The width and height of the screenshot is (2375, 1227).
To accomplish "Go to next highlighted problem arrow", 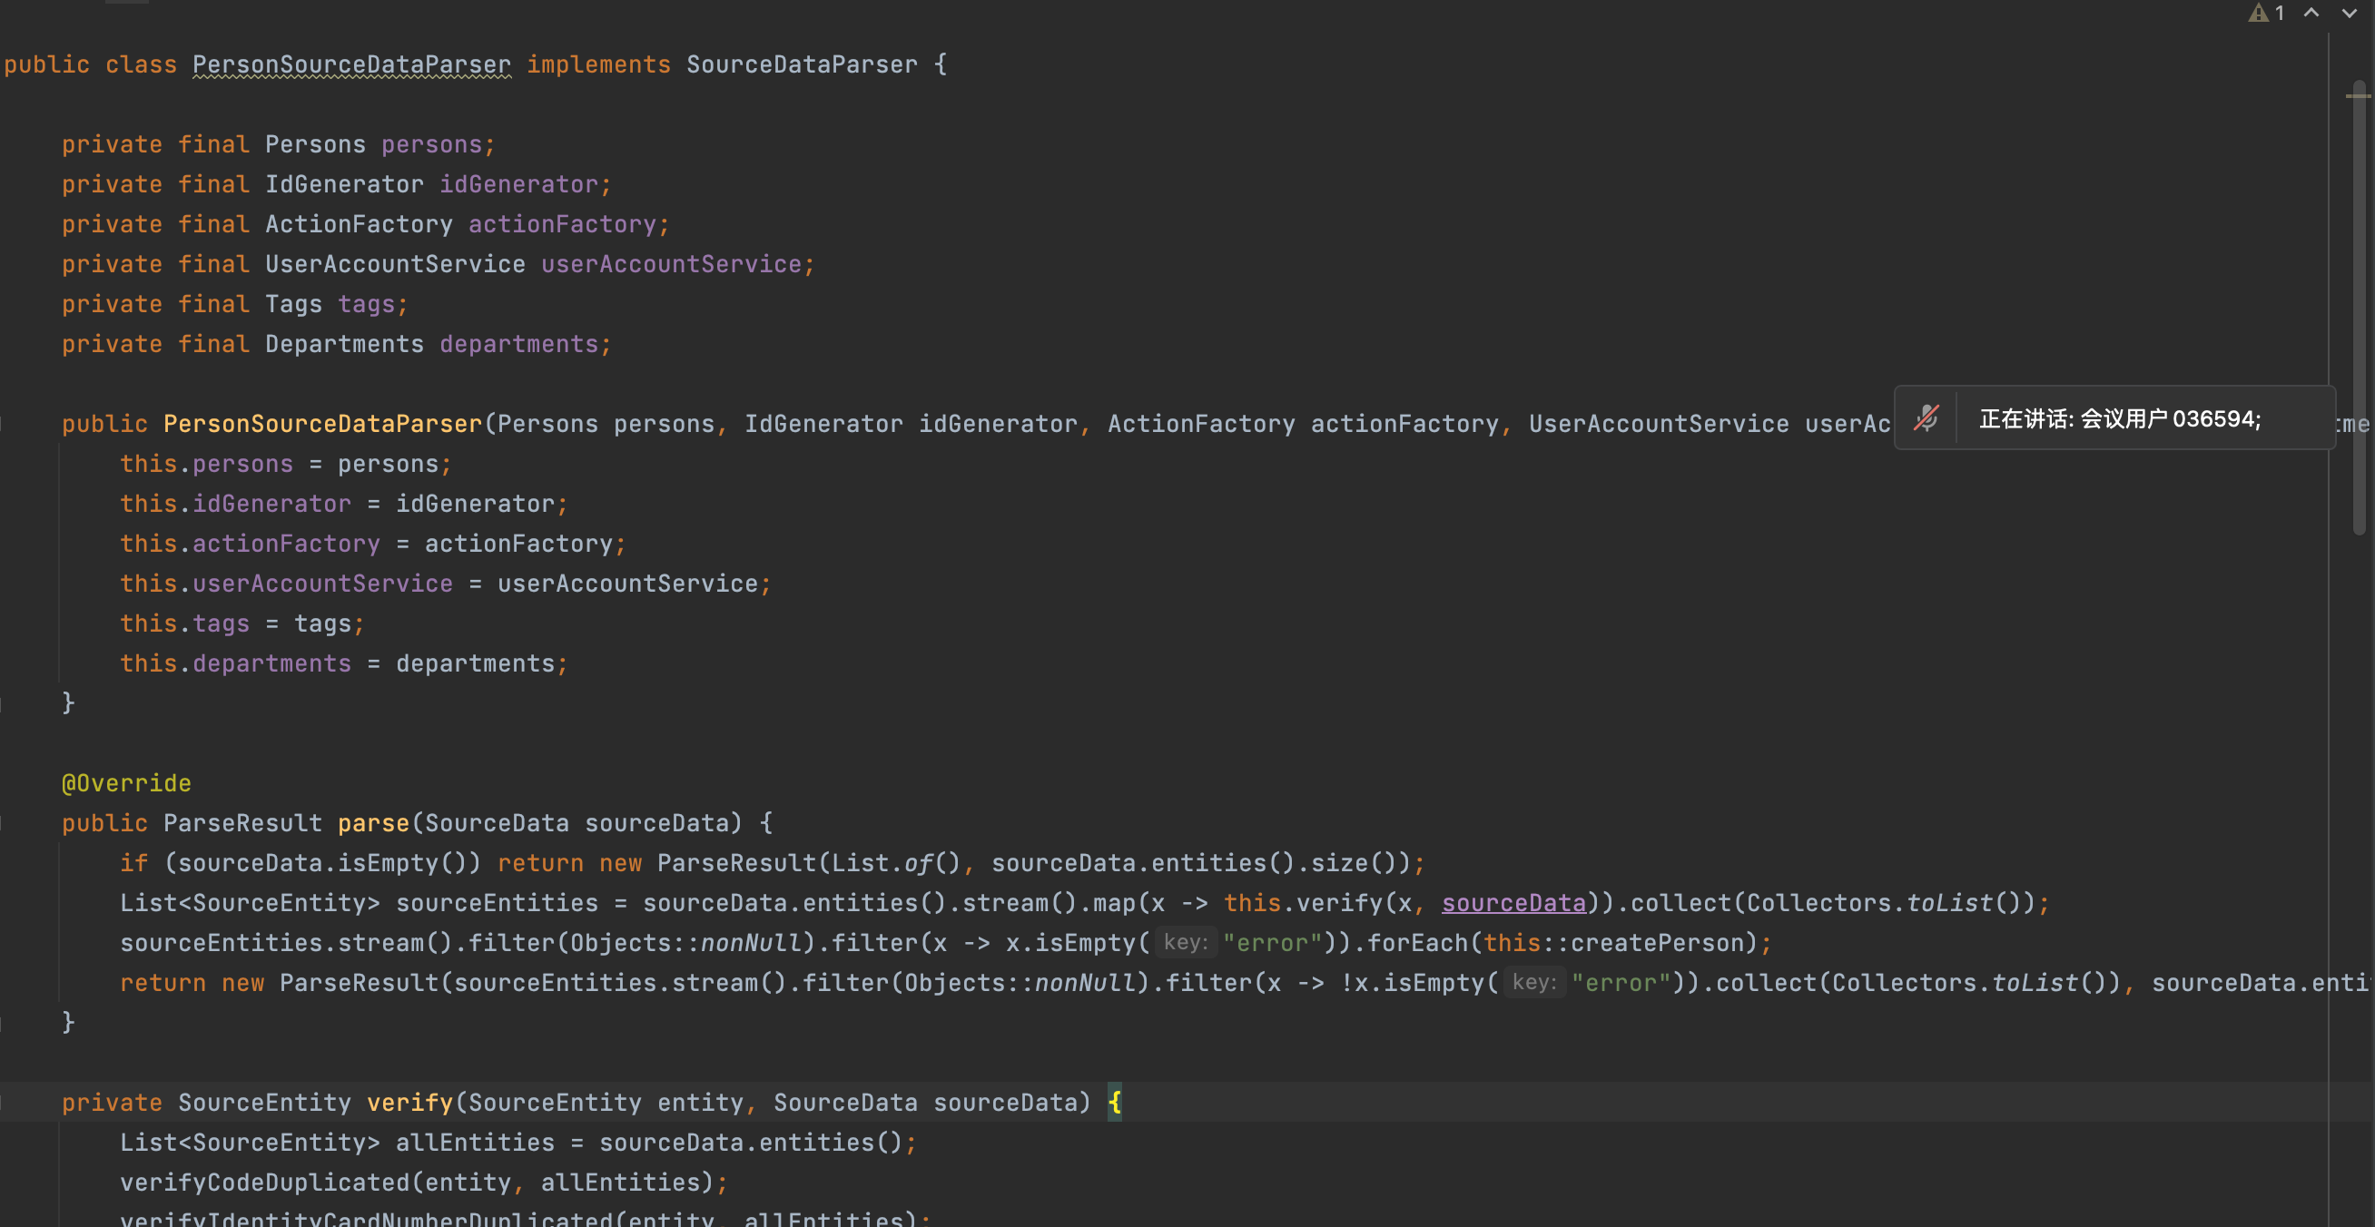I will pos(2350,13).
